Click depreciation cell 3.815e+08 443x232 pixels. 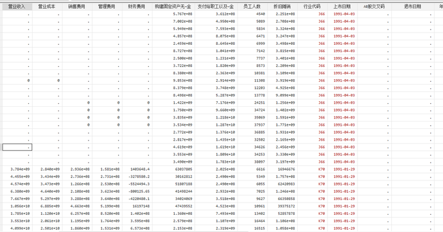pos(282,51)
